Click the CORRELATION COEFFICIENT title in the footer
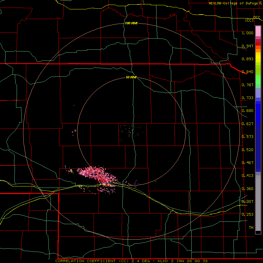The image size is (263, 263). [85, 261]
